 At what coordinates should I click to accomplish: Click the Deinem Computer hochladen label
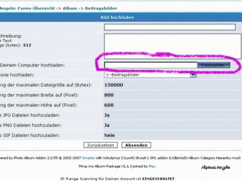[32, 65]
